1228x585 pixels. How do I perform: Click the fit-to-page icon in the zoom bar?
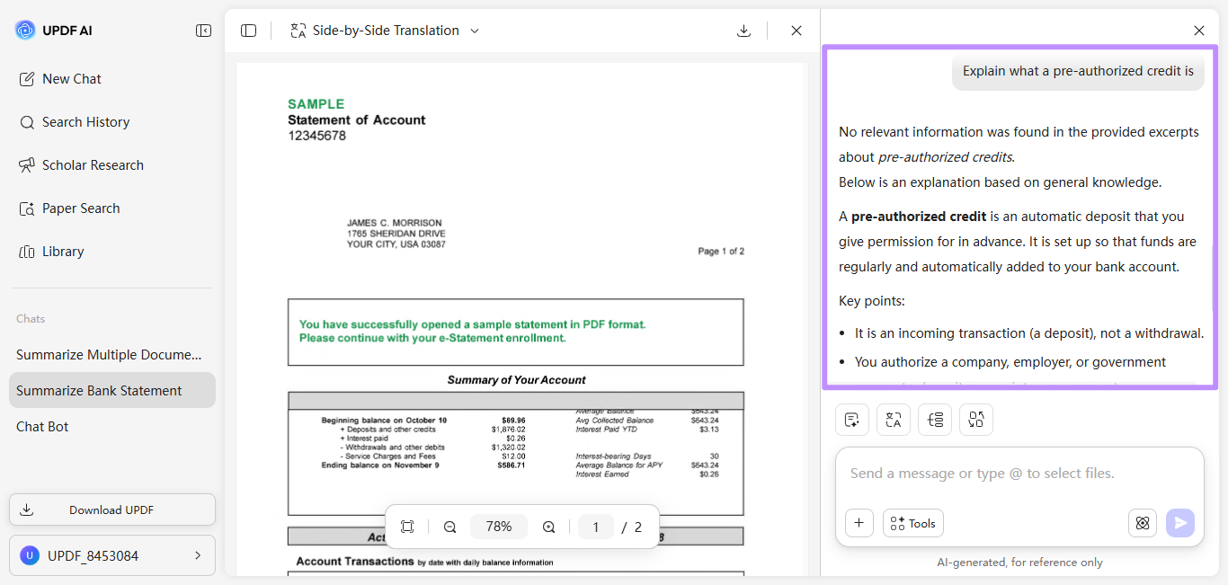click(407, 527)
